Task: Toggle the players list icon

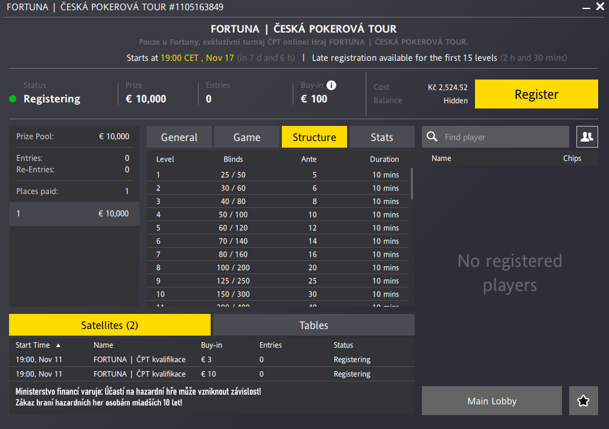Action: (587, 137)
